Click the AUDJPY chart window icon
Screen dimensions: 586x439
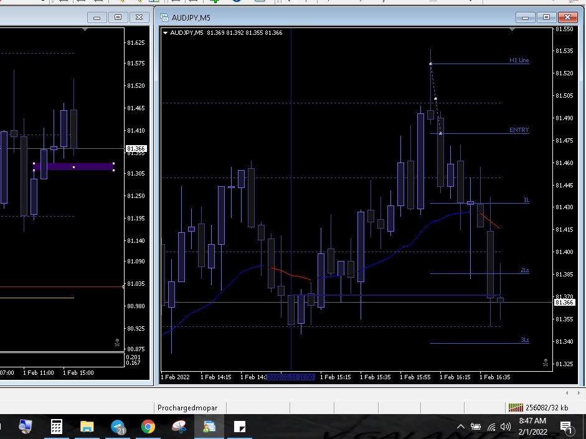[x=164, y=17]
